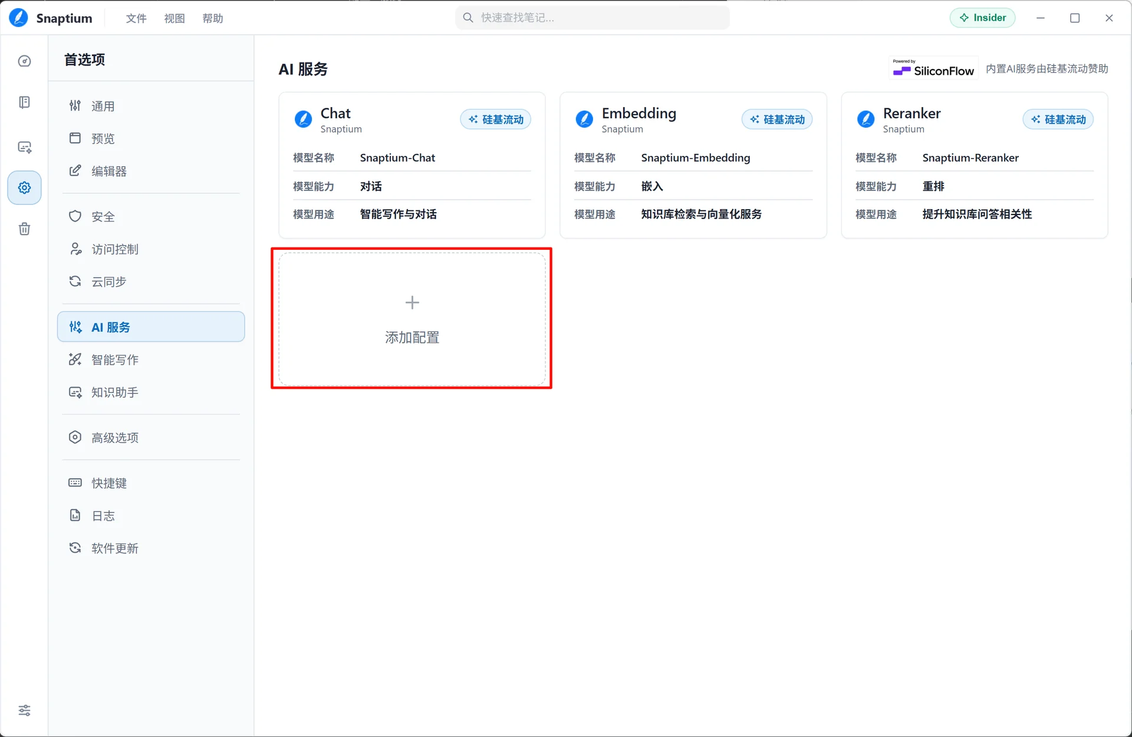Click the Snaptium logo icon
Viewport: 1132px width, 737px height.
pyautogui.click(x=18, y=18)
